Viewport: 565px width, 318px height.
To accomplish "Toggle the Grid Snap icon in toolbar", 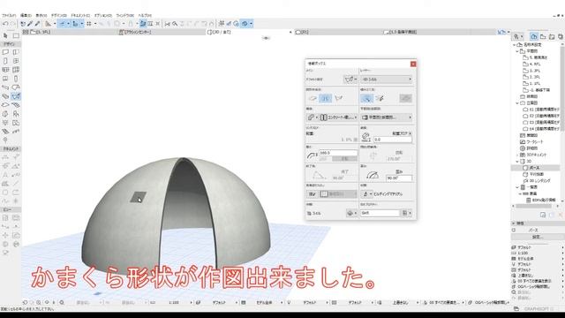I will point(88,24).
